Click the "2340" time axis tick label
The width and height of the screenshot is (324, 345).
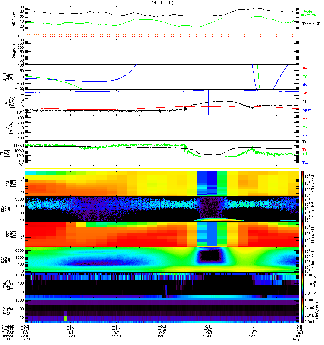254,336
